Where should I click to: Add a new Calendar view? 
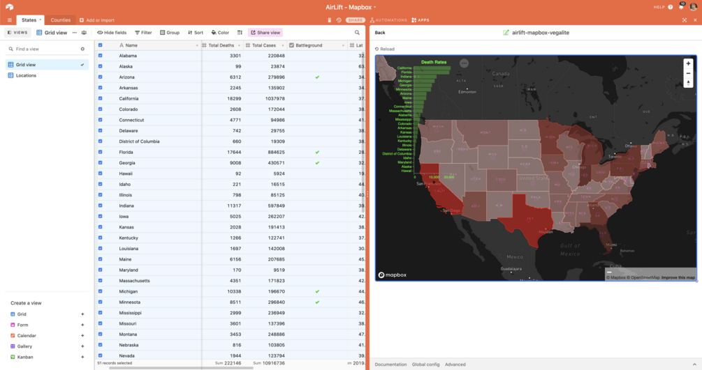click(x=82, y=336)
